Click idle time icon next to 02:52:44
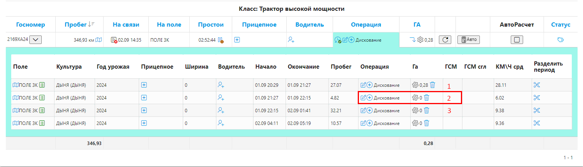 tap(221, 40)
